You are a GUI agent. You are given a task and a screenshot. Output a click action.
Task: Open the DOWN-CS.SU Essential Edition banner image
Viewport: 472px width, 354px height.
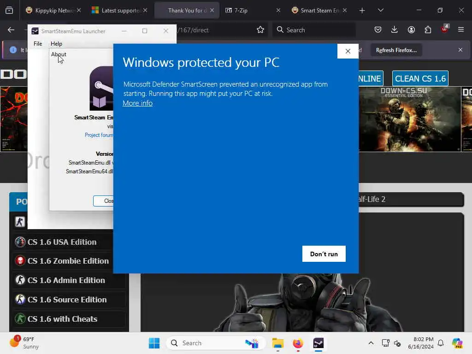click(410, 119)
